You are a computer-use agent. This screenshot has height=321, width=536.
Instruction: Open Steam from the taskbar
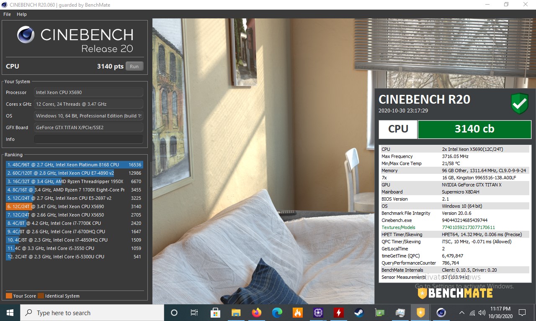pyautogui.click(x=359, y=313)
